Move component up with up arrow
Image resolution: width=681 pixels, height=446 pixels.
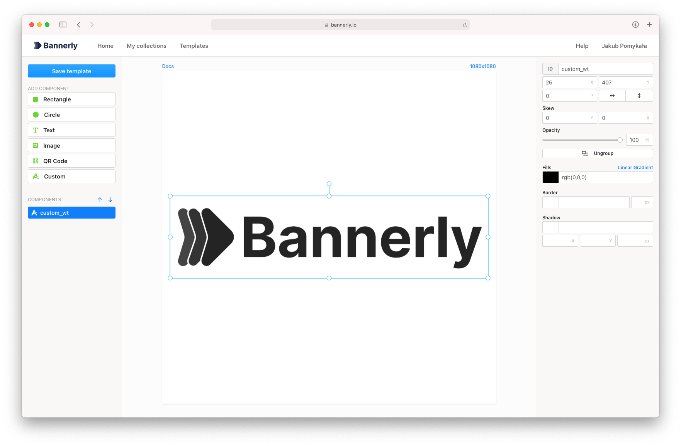coord(100,200)
